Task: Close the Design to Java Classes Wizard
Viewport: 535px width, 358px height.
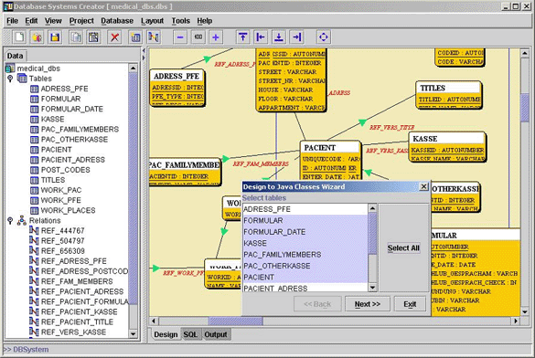Action: [x=423, y=186]
